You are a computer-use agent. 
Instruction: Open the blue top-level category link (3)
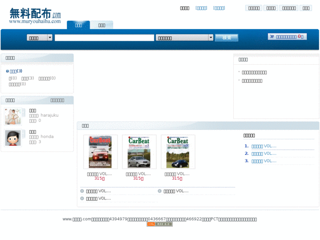(x=16, y=71)
